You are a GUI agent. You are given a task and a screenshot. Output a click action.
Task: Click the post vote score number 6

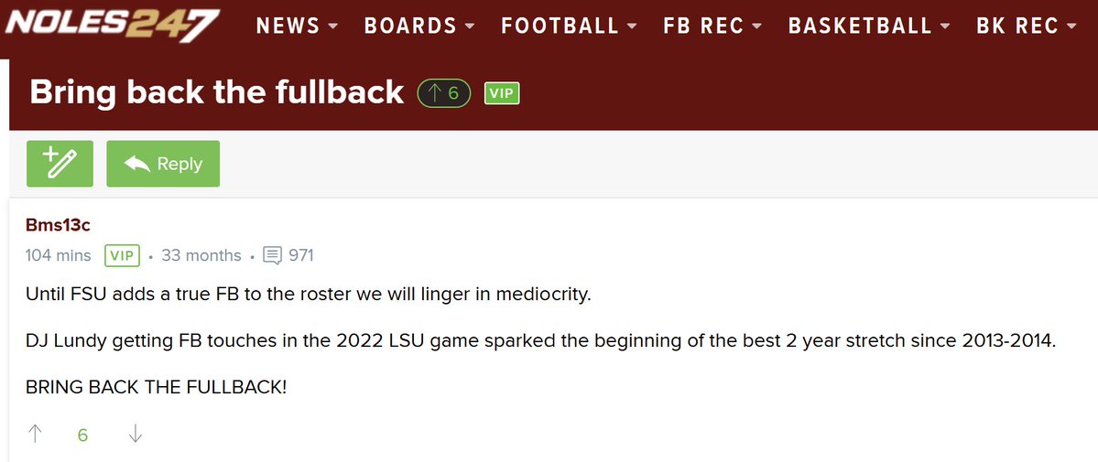[82, 435]
